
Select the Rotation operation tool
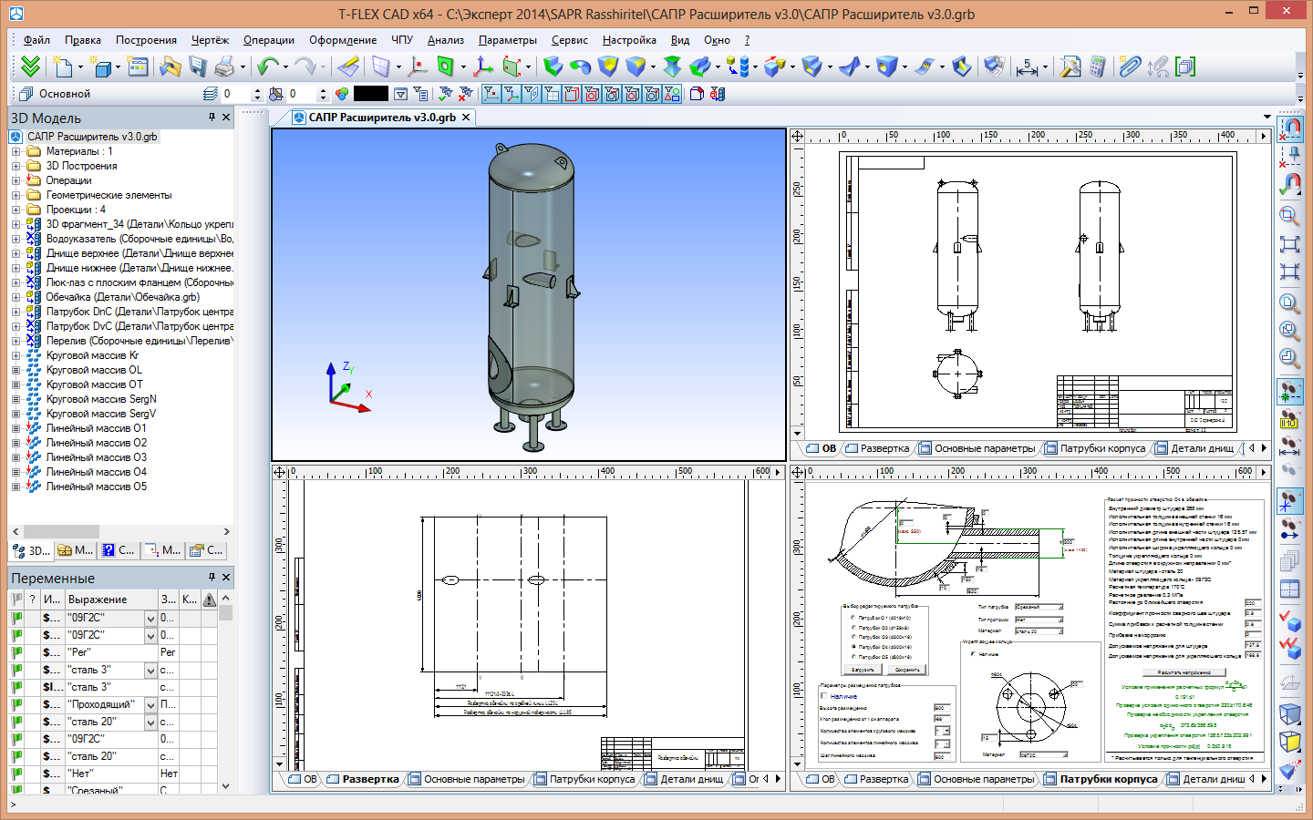(x=580, y=67)
